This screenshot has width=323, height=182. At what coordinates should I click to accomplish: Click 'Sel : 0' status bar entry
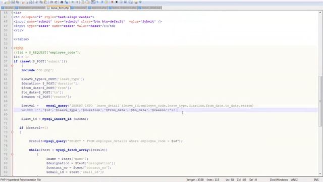(x=253, y=180)
